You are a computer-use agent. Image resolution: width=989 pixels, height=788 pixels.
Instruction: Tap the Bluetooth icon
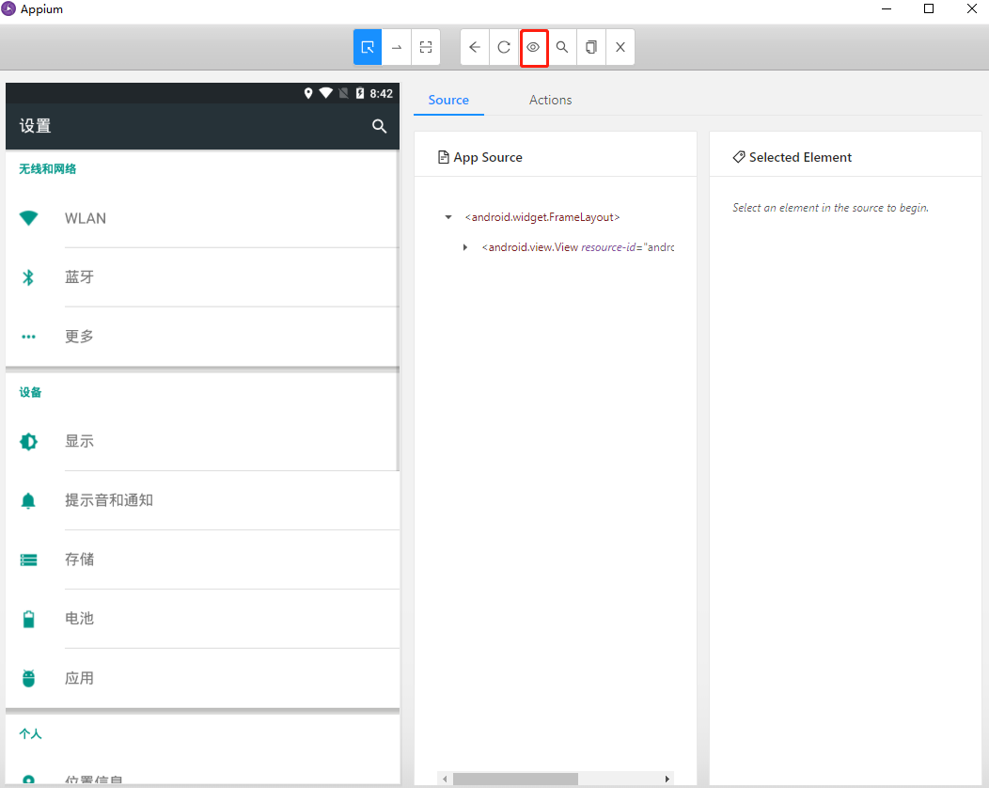(x=28, y=277)
